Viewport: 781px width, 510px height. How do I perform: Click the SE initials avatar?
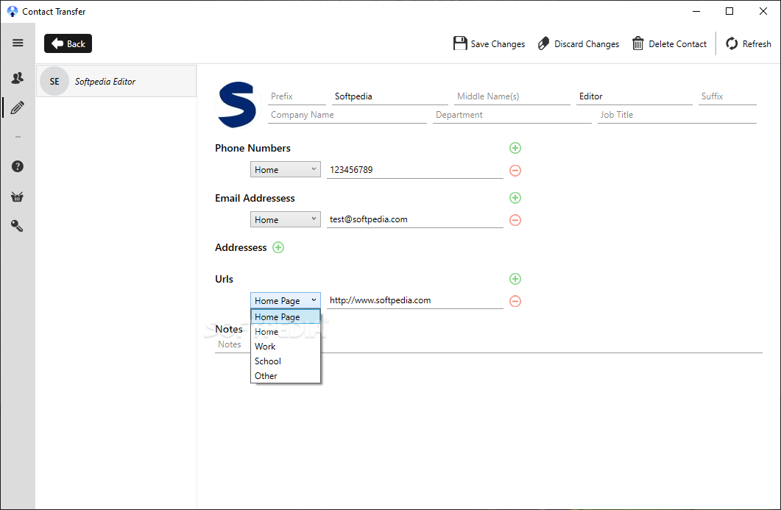54,81
